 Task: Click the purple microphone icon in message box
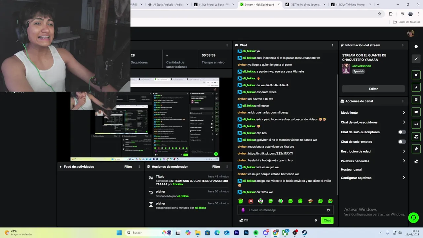coord(243,210)
